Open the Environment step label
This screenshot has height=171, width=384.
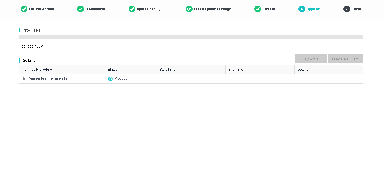click(95, 9)
